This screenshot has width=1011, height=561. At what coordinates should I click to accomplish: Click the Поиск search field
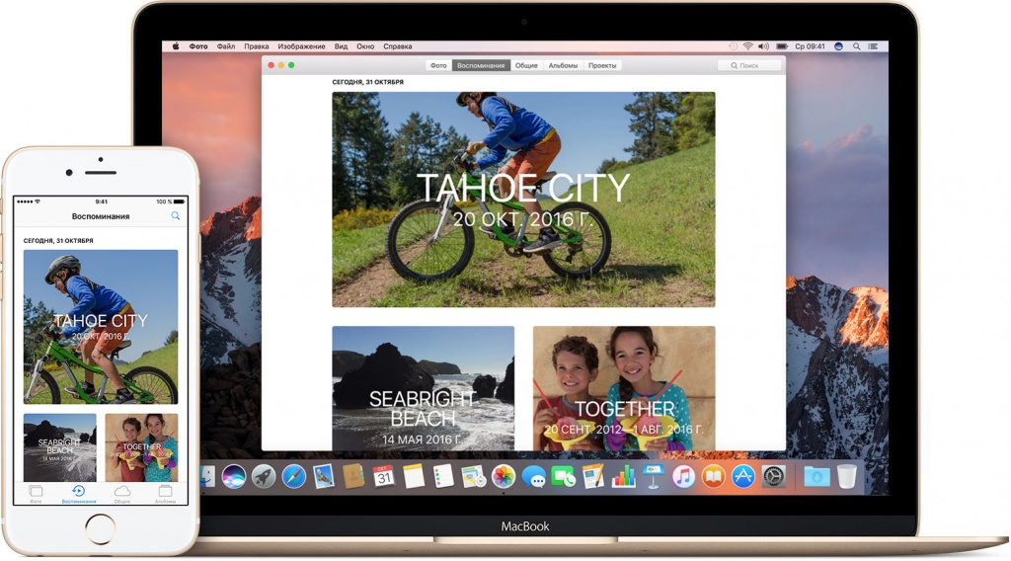tap(749, 65)
